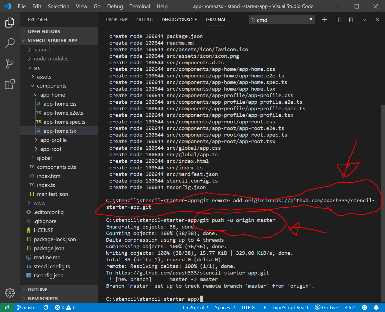Open package.json in the explorer

coord(49,248)
